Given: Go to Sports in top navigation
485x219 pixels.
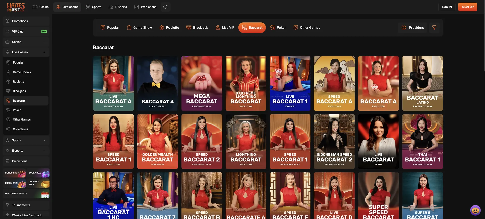Looking at the screenshot, I should [93, 7].
